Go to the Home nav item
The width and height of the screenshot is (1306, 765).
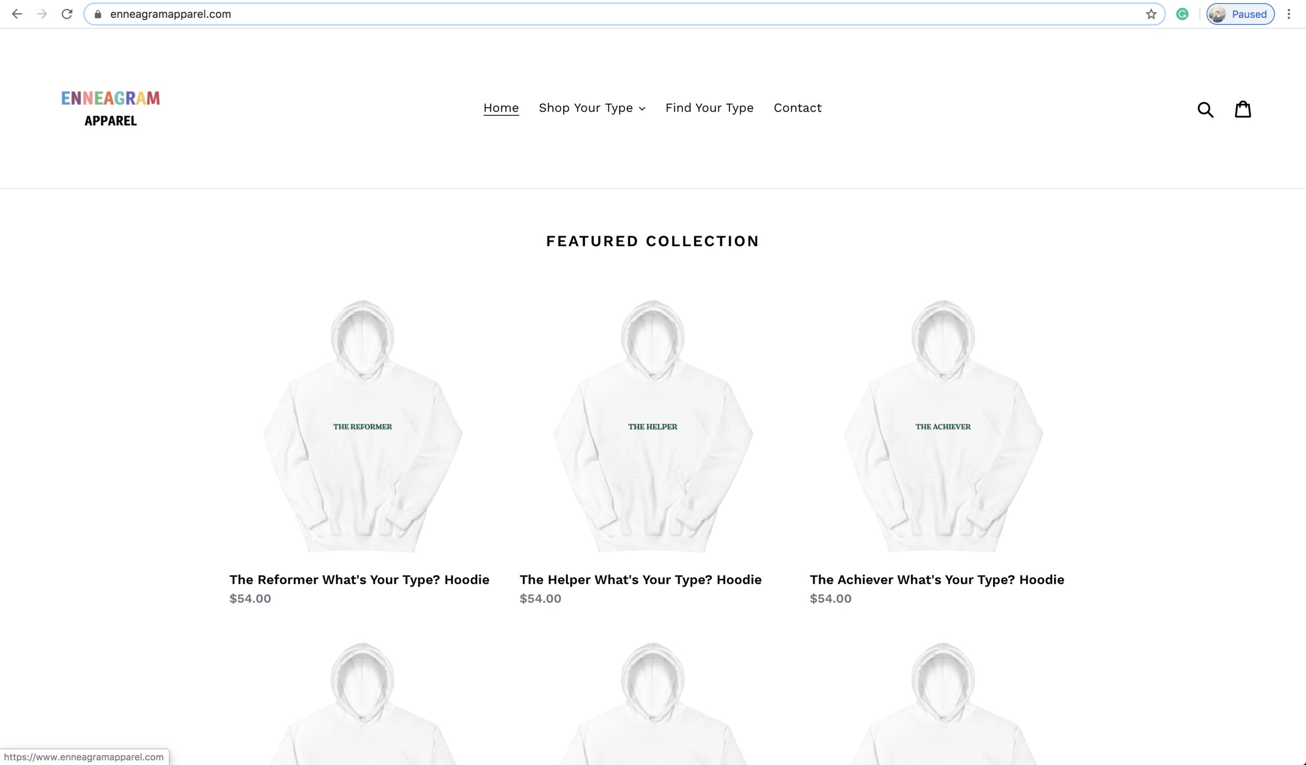tap(500, 108)
